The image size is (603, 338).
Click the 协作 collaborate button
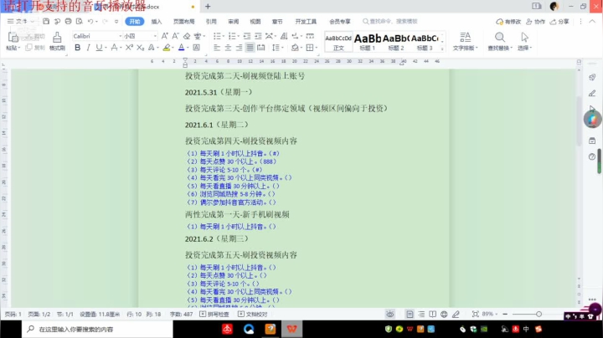[536, 22]
